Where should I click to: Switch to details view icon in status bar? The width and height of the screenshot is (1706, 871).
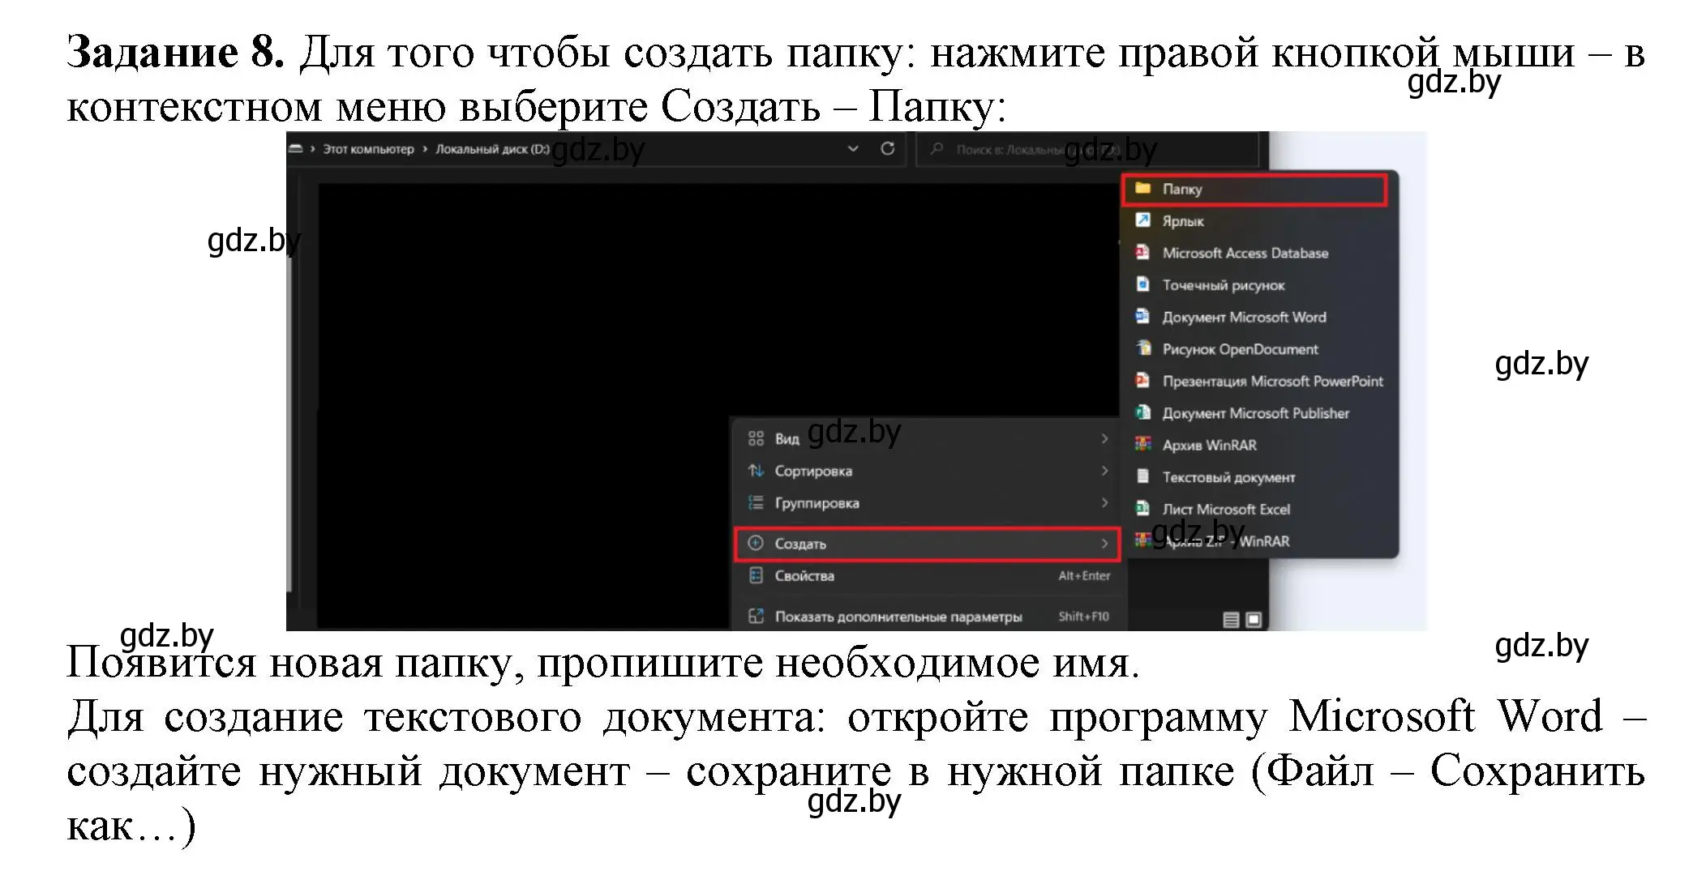click(x=1231, y=620)
